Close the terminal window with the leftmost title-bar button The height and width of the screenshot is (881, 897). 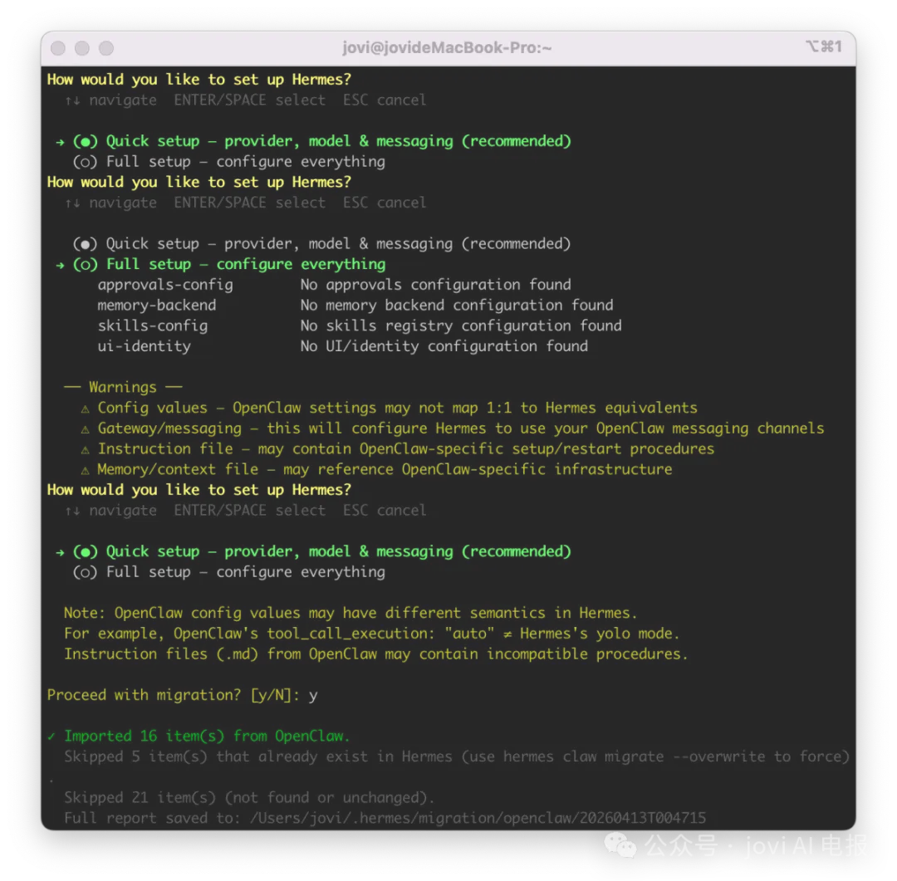pyautogui.click(x=58, y=48)
